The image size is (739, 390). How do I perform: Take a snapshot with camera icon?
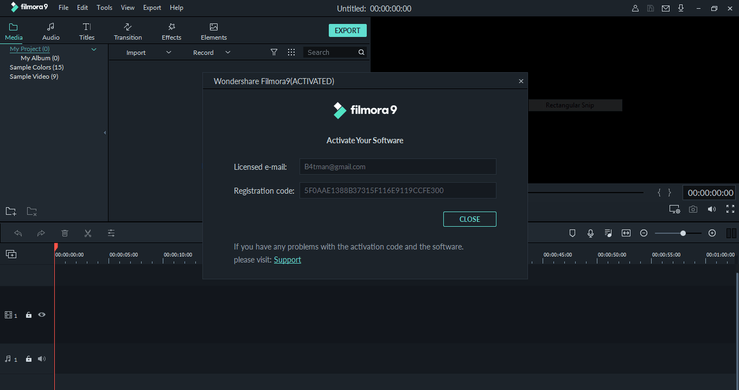pyautogui.click(x=693, y=209)
